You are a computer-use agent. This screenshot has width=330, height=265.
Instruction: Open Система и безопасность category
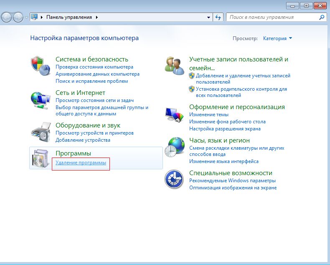[92, 59]
